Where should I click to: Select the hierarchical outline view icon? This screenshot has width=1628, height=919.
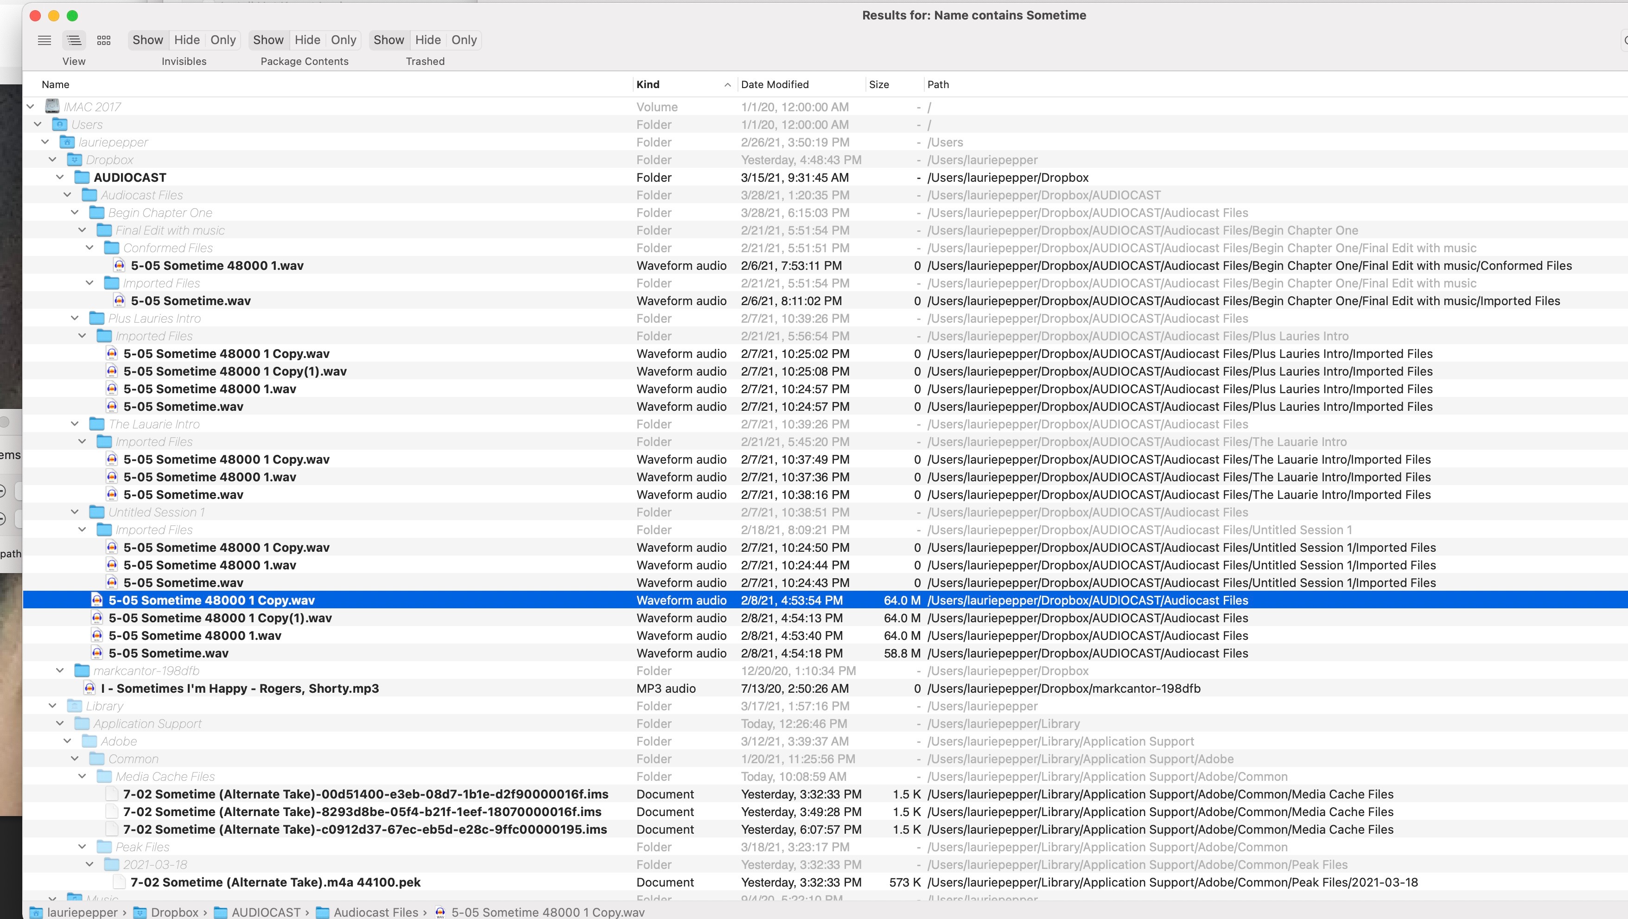pyautogui.click(x=73, y=40)
